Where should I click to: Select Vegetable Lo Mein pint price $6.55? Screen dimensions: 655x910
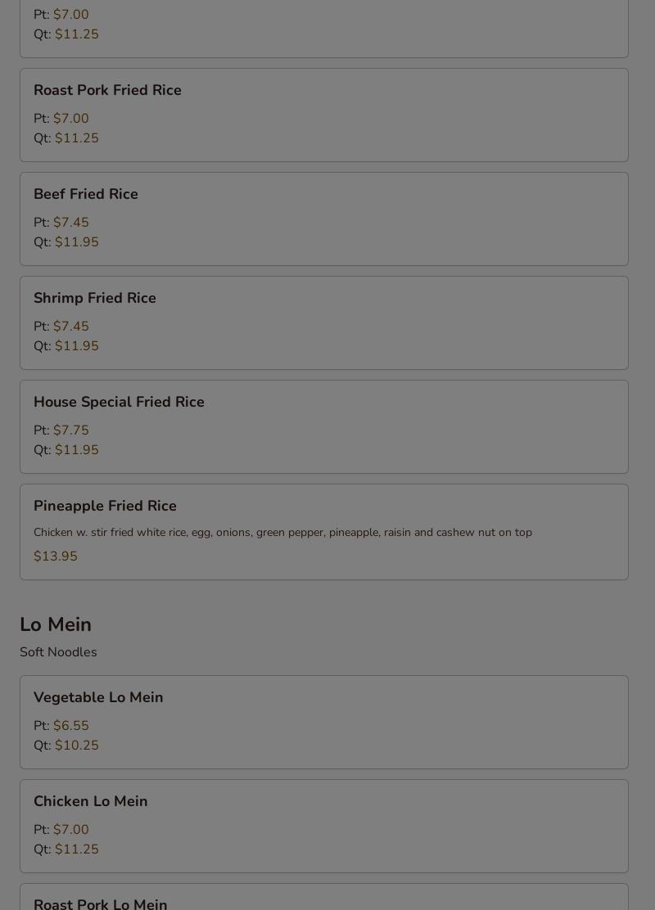71,725
